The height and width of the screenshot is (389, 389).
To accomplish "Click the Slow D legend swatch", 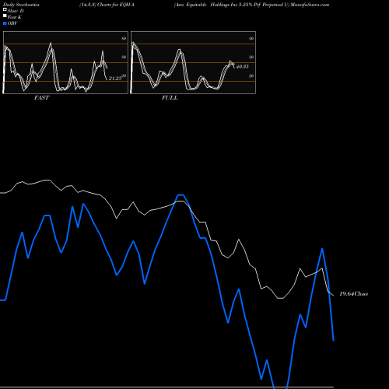I will tap(5, 10).
